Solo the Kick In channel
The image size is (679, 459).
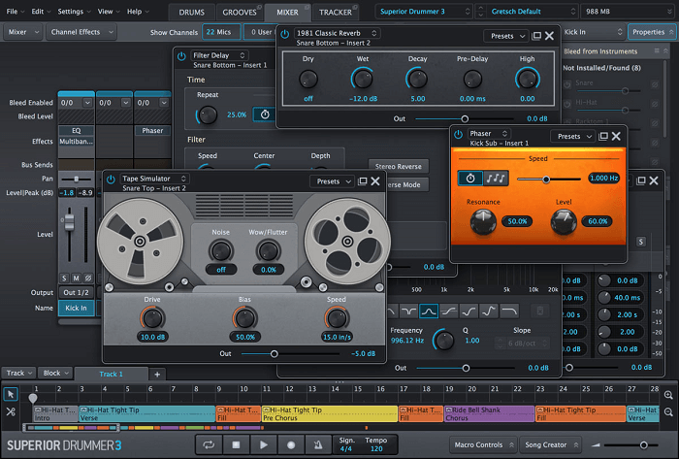pos(64,278)
